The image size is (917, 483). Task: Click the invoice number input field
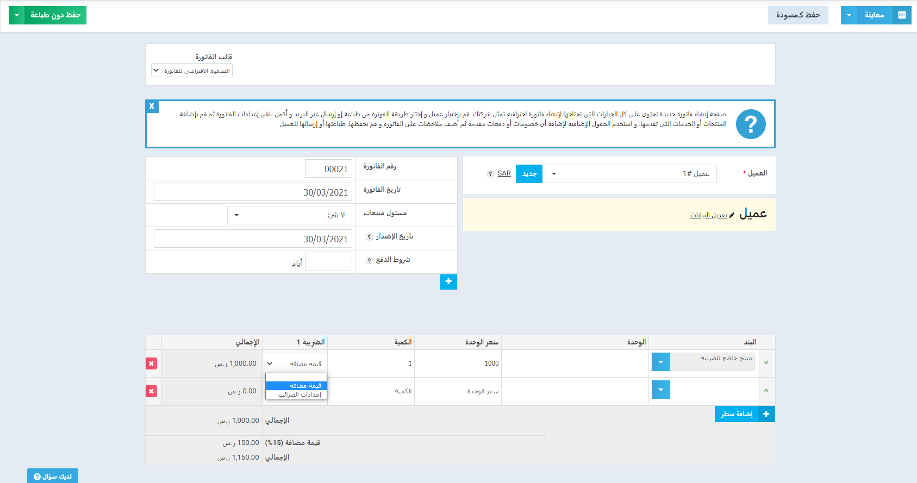(328, 169)
